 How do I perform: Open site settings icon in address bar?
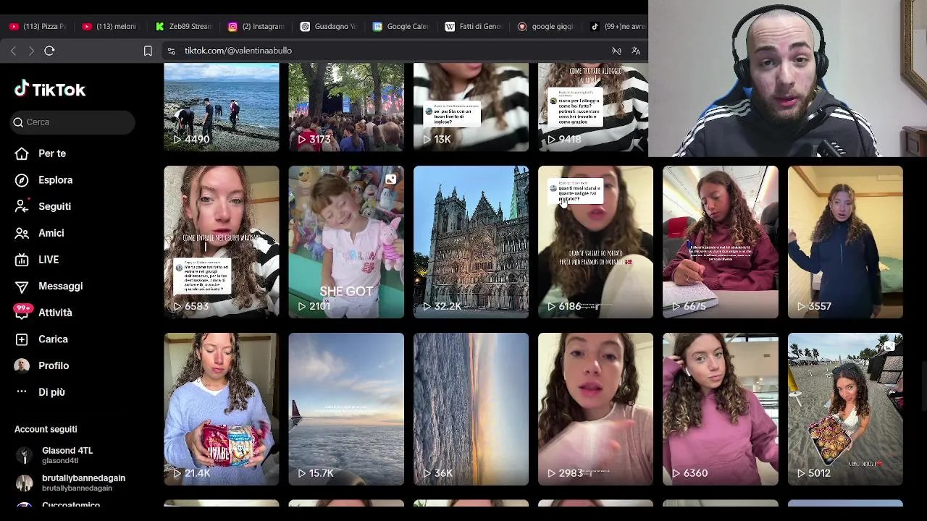[x=171, y=51]
